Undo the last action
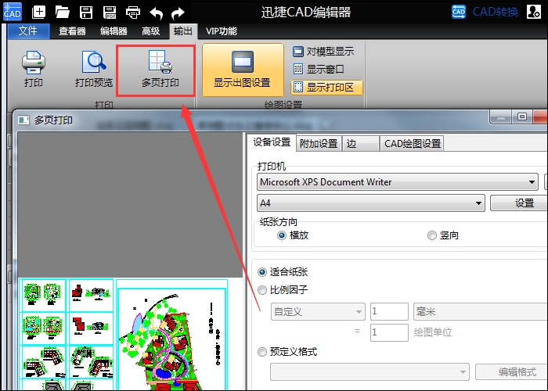This screenshot has height=391, width=548. coord(157,13)
